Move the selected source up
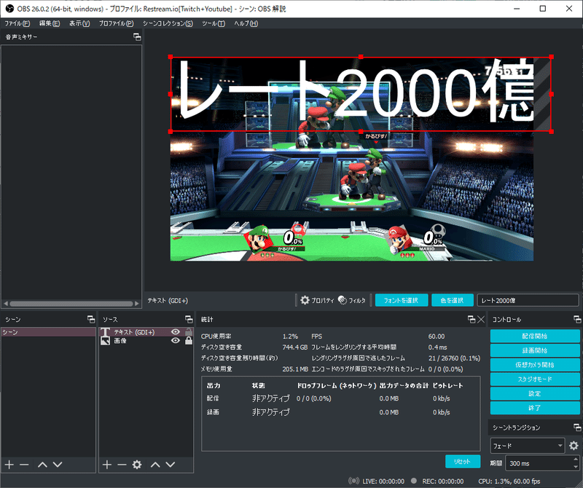The width and height of the screenshot is (583, 488). (155, 465)
